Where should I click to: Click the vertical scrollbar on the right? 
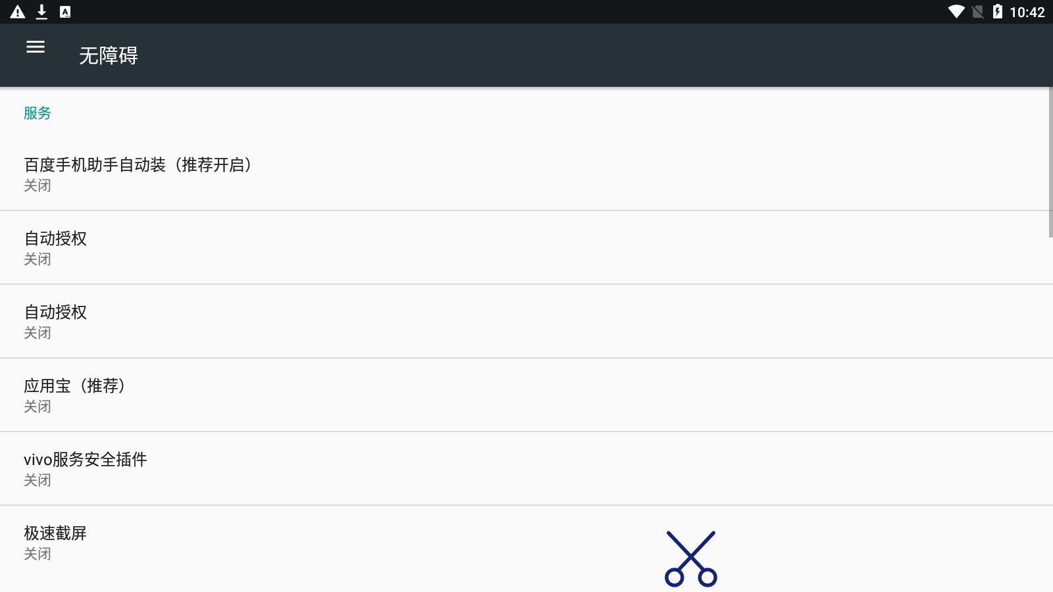(1050, 162)
